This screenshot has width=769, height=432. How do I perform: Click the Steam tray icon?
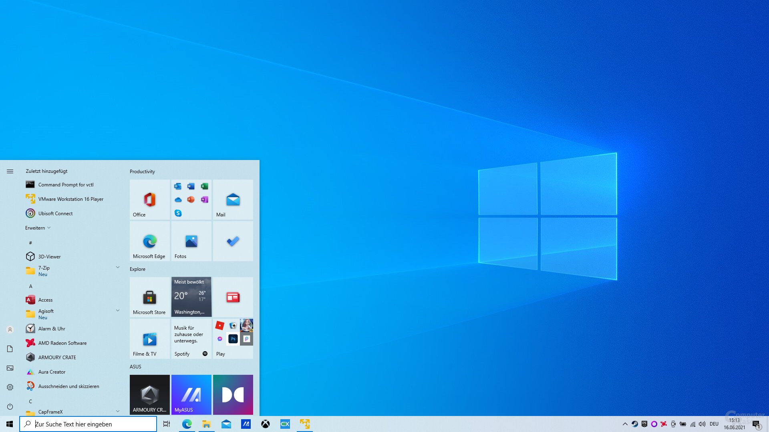click(x=635, y=424)
